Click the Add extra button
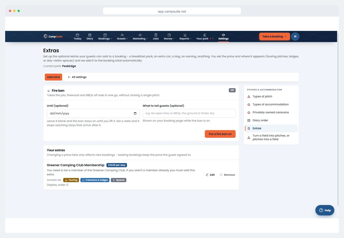The height and width of the screenshot is (238, 344). [x=53, y=77]
